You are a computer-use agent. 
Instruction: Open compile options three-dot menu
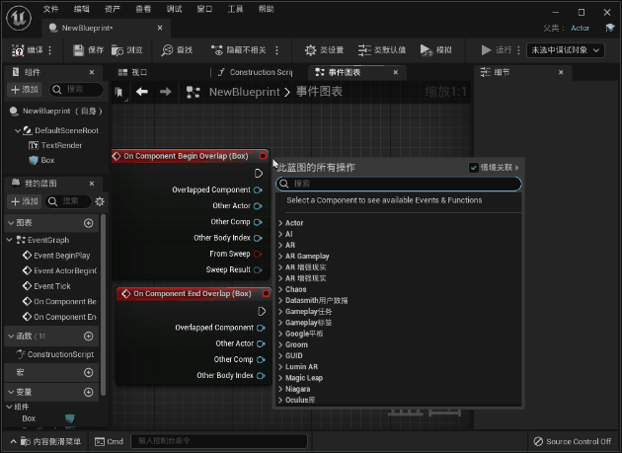tap(50, 50)
